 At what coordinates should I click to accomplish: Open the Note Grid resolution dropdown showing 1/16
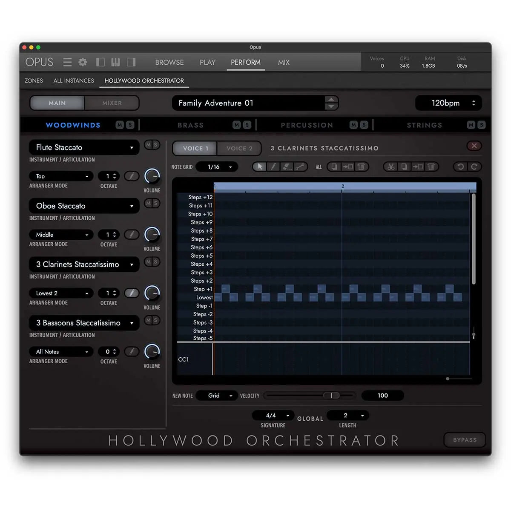pyautogui.click(x=217, y=167)
